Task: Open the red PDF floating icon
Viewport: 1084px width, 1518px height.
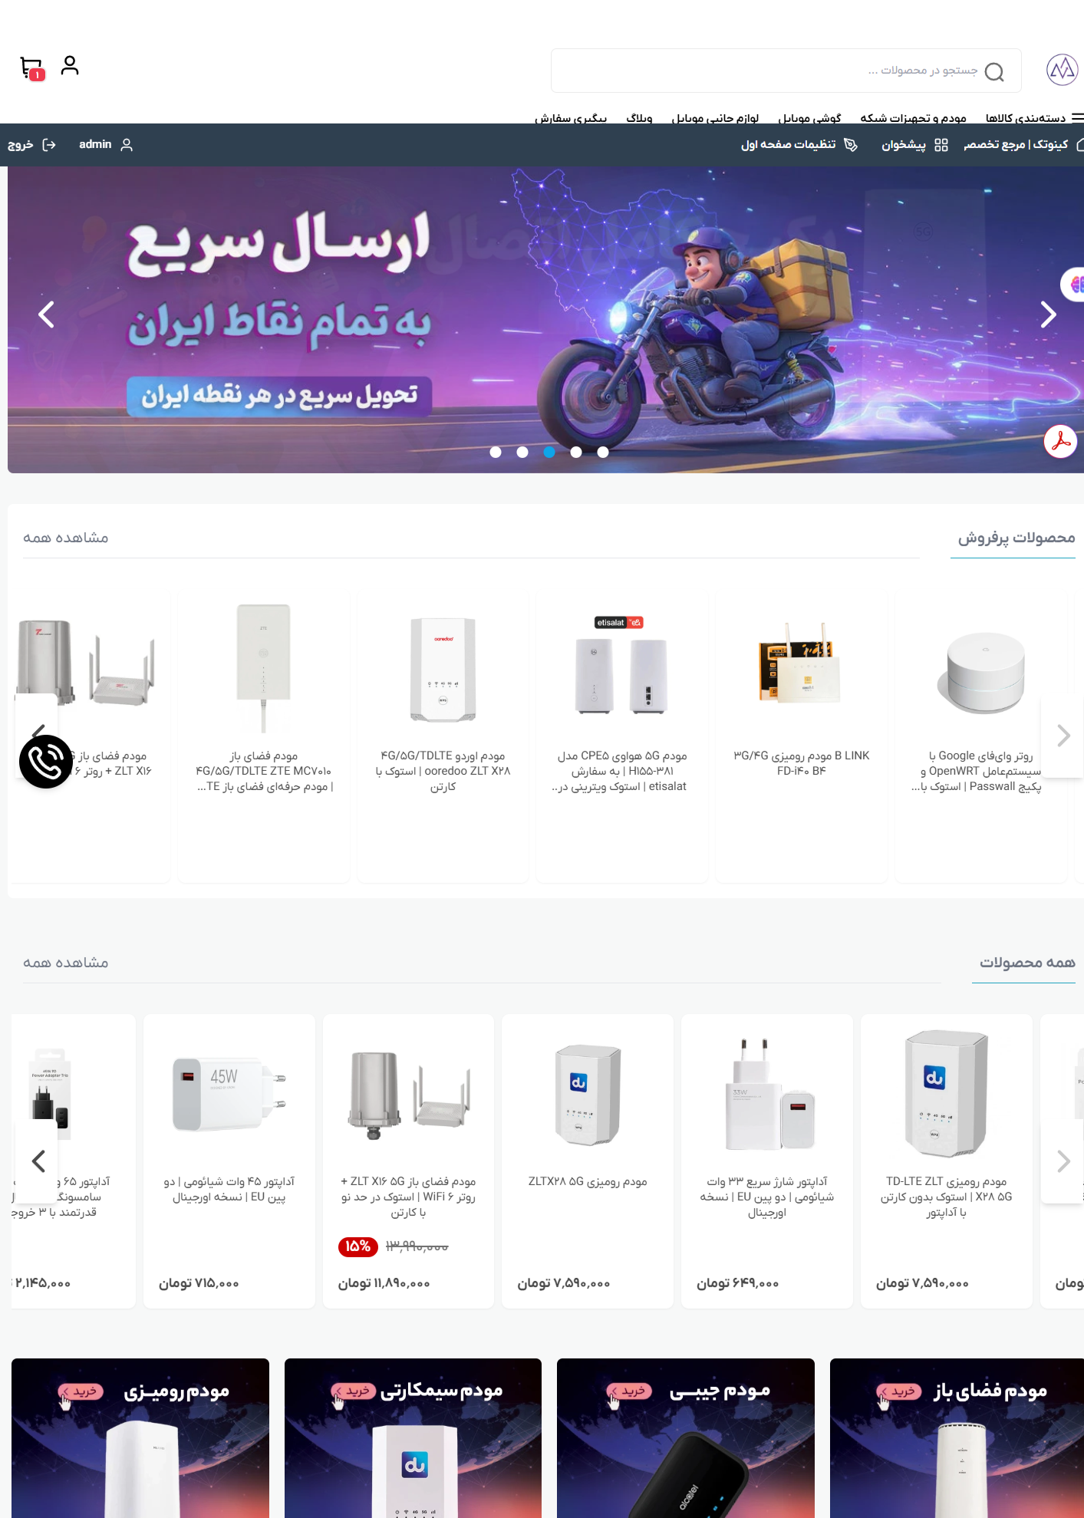Action: coord(1060,442)
